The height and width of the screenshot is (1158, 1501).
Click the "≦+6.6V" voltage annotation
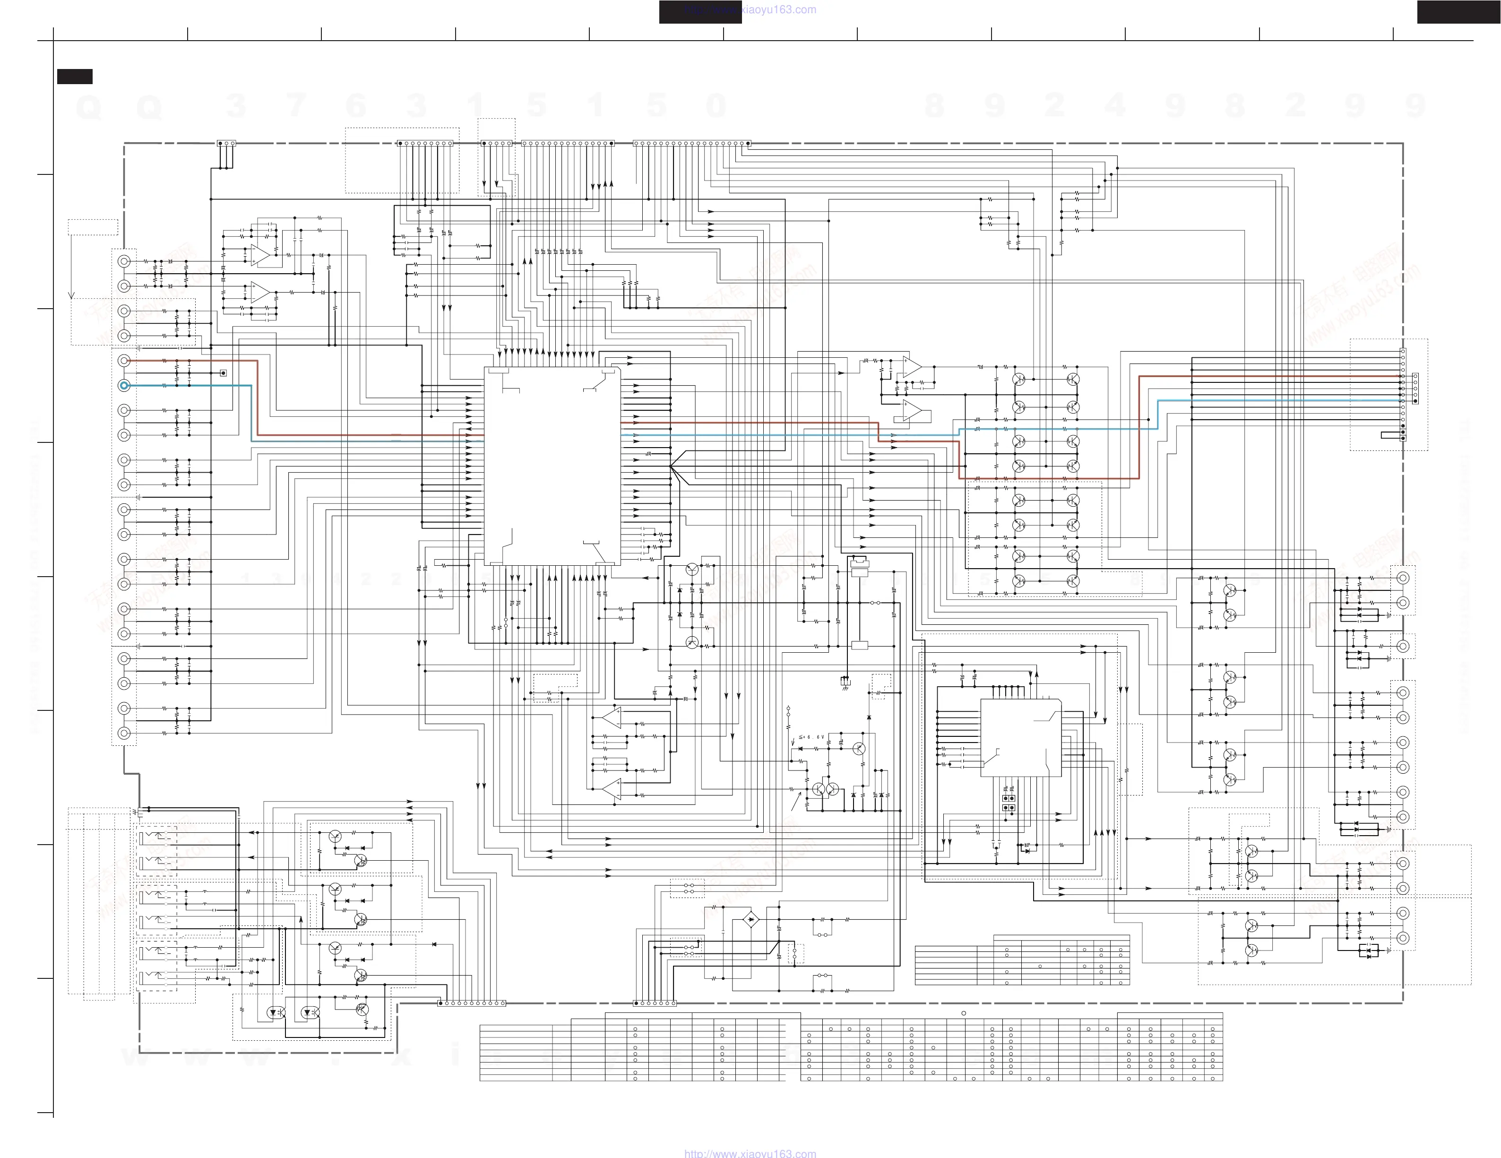coord(811,737)
